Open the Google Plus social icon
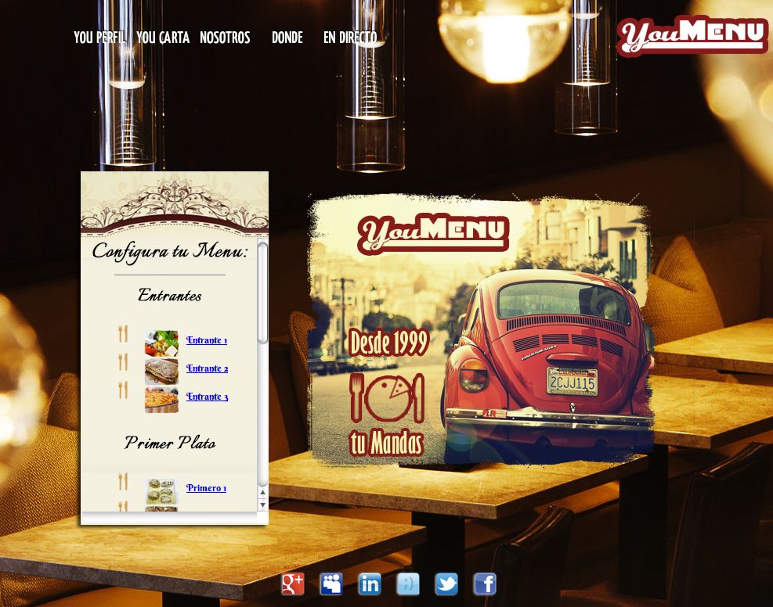 click(293, 584)
